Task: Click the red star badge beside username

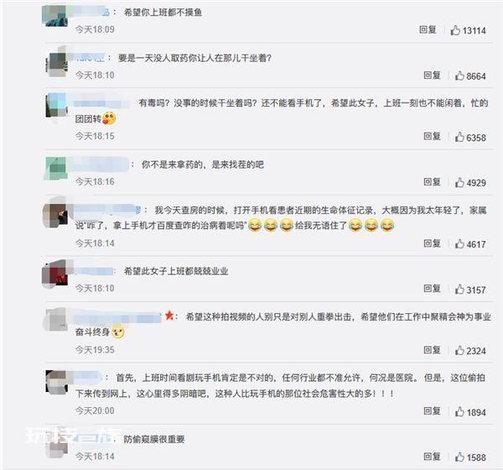Action: coord(169,316)
